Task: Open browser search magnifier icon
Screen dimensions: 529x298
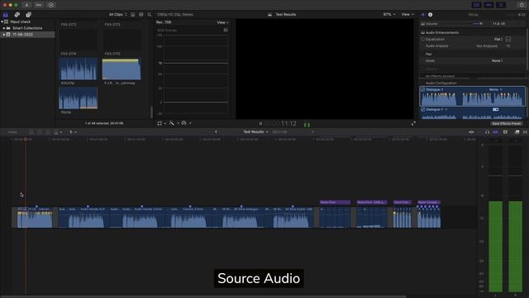Action: pyautogui.click(x=149, y=15)
